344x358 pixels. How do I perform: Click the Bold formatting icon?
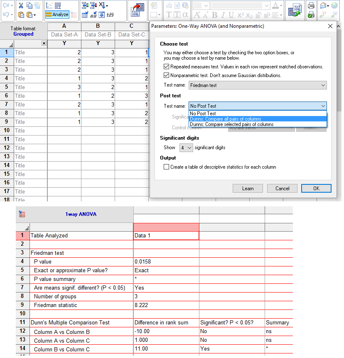214,15
